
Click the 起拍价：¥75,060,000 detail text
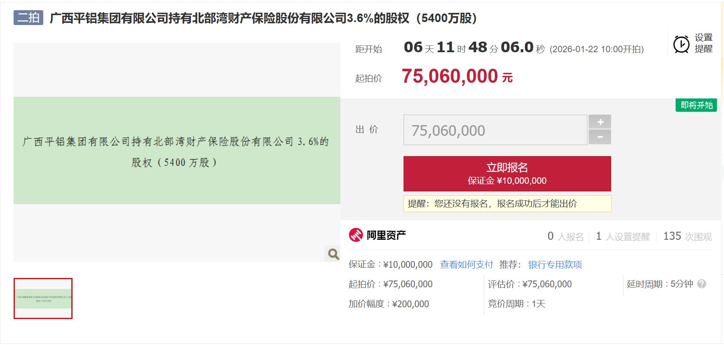point(390,284)
